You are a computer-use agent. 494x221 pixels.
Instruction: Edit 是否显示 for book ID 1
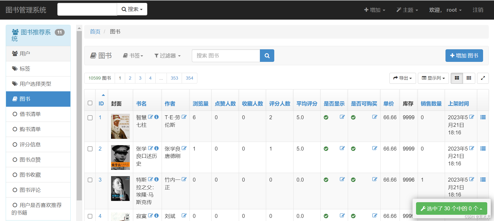(x=342, y=117)
